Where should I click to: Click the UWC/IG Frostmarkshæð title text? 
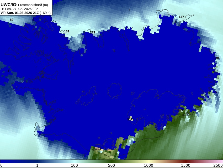tap(24, 5)
